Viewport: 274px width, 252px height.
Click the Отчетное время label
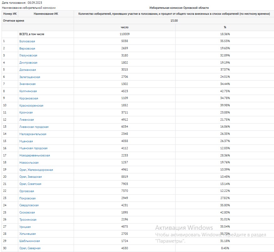click(x=13, y=21)
